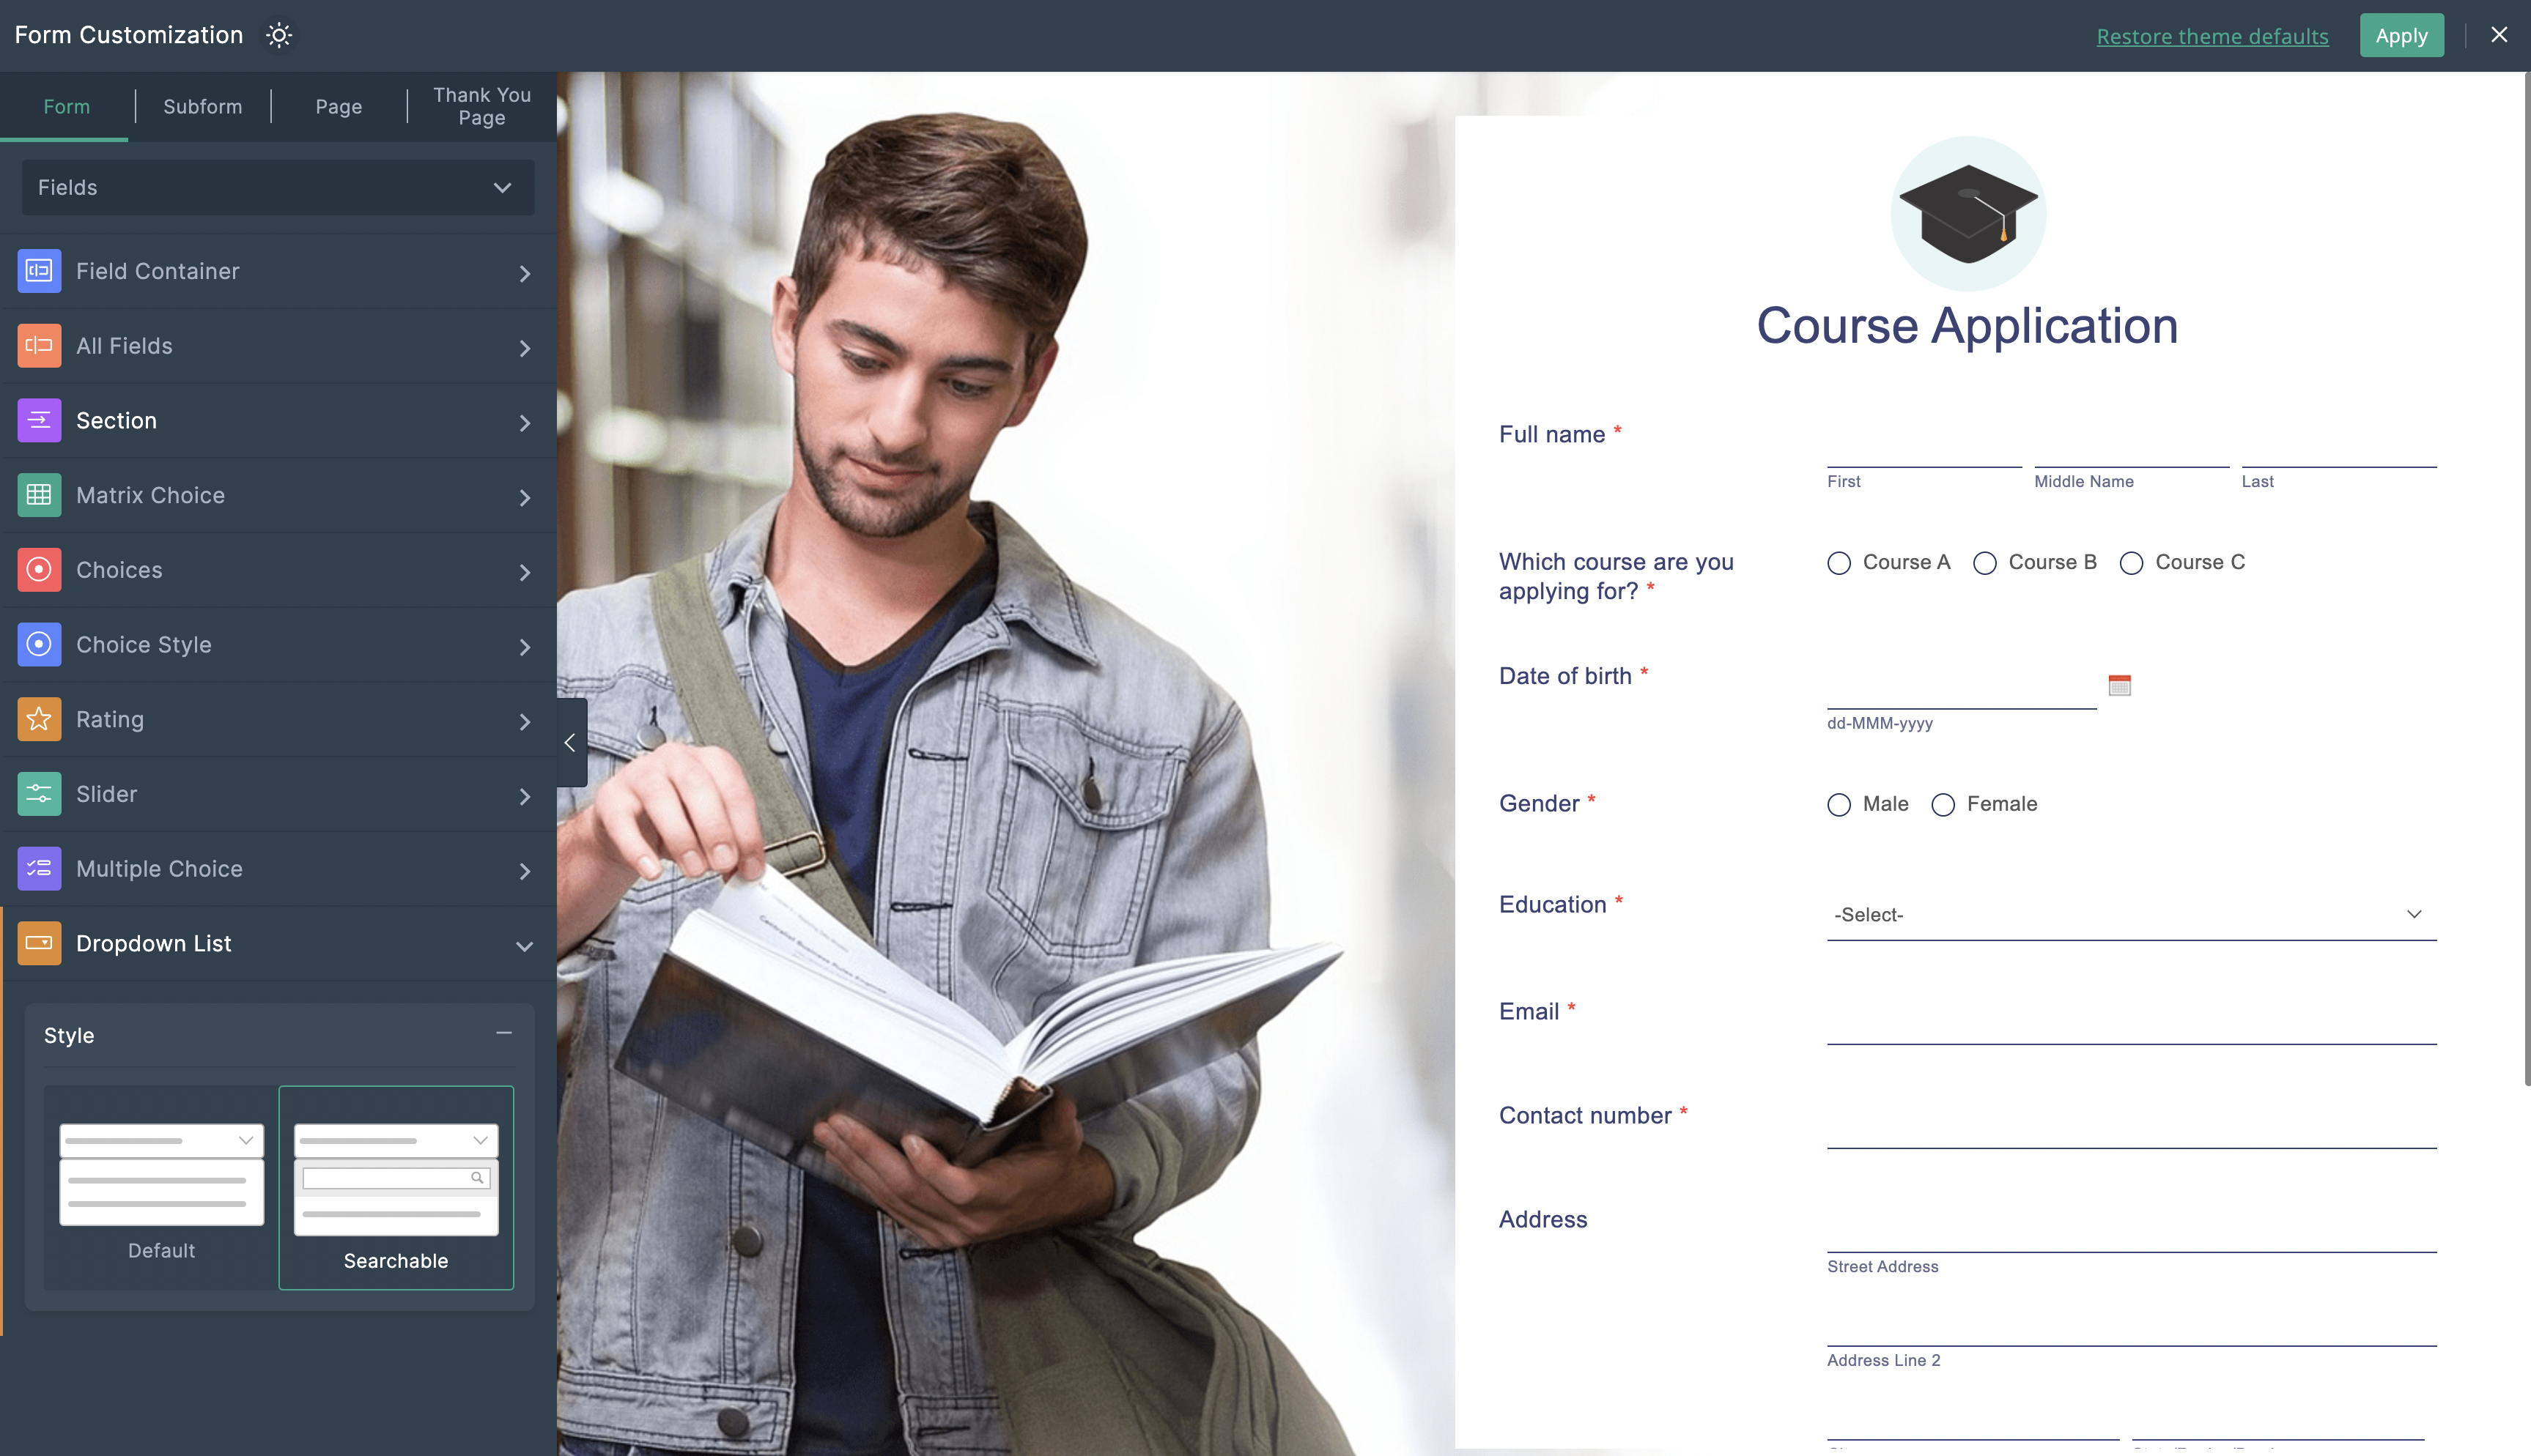Click the Matrix Choice panel icon
This screenshot has height=1456, width=2531.
[x=38, y=494]
